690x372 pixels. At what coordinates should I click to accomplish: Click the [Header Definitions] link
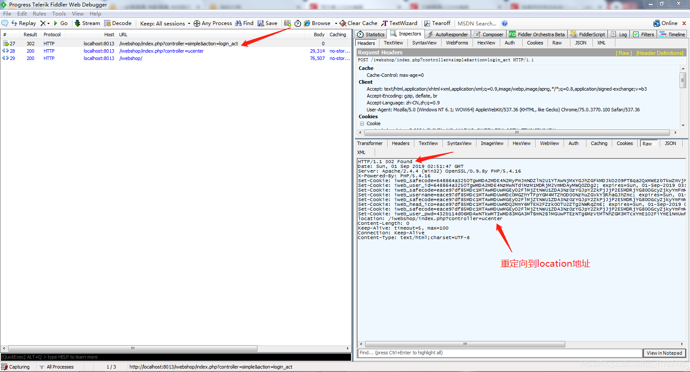(660, 53)
